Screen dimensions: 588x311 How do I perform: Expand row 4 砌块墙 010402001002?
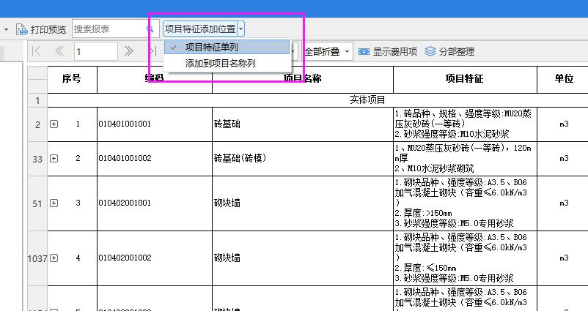point(54,258)
